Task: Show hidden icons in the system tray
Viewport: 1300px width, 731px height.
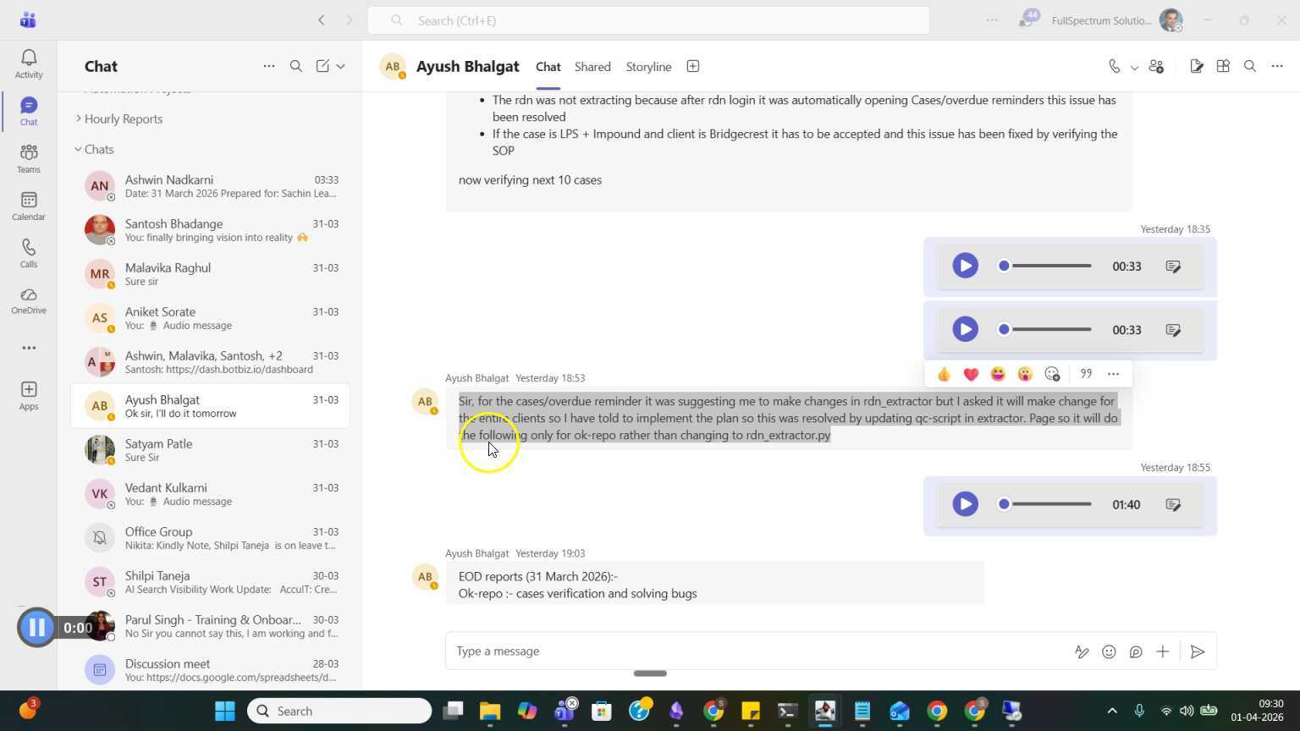Action: 1112,711
